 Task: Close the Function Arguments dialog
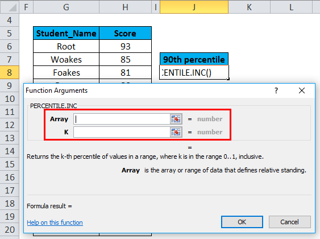tap(302, 90)
